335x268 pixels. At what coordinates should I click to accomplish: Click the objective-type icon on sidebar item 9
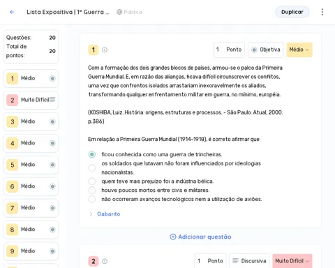tap(52, 251)
